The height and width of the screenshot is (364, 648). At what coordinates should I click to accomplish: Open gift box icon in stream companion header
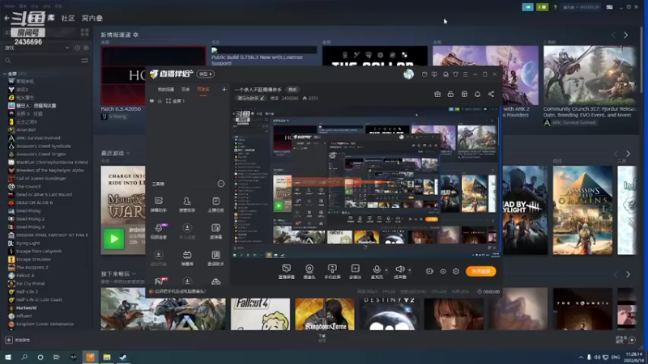point(437,94)
